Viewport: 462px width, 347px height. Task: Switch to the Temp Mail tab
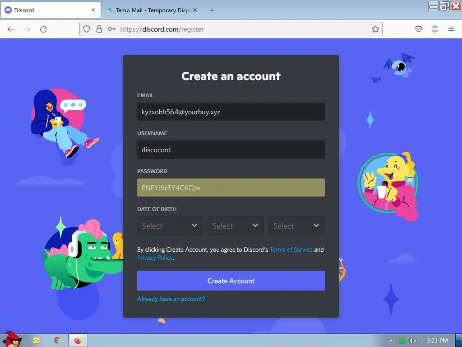[x=152, y=10]
